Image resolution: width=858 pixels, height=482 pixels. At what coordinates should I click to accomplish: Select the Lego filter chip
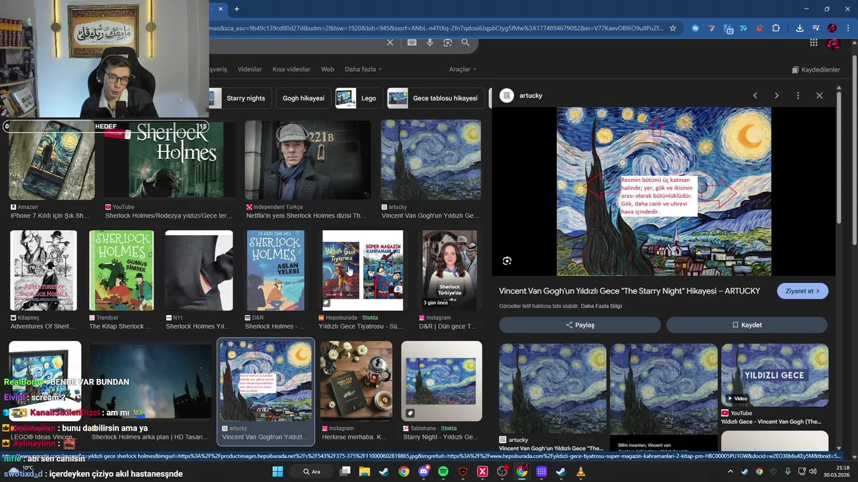(359, 98)
